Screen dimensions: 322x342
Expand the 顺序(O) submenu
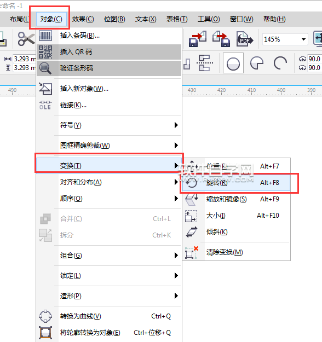tap(109, 199)
